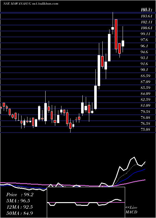Click the 12MA : 92.5 readout

click(x=20, y=207)
